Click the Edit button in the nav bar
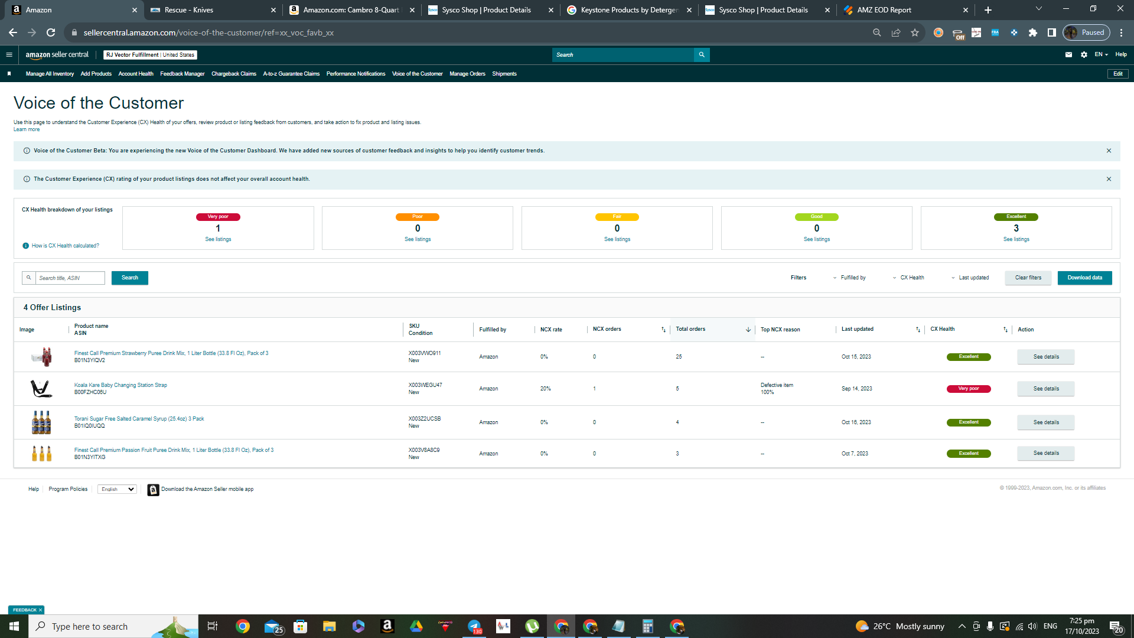 tap(1117, 74)
